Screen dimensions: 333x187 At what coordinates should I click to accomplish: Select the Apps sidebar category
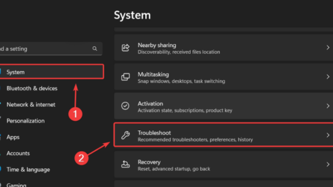[12, 137]
